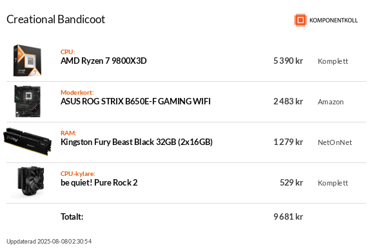Click the Komponentkoll chip logo icon

tap(300, 20)
